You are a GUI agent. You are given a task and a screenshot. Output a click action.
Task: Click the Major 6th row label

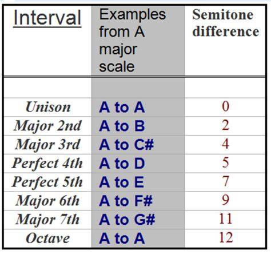tap(47, 201)
